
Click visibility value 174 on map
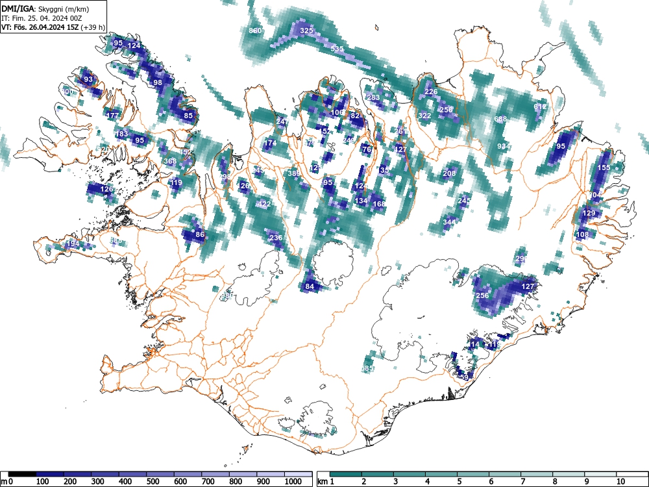pos(270,143)
